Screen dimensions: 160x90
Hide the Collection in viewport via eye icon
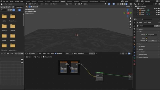(x=157, y=8)
